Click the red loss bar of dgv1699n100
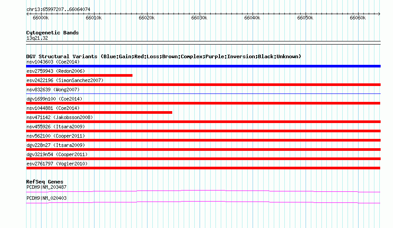The height and width of the screenshot is (228, 393). [203, 103]
